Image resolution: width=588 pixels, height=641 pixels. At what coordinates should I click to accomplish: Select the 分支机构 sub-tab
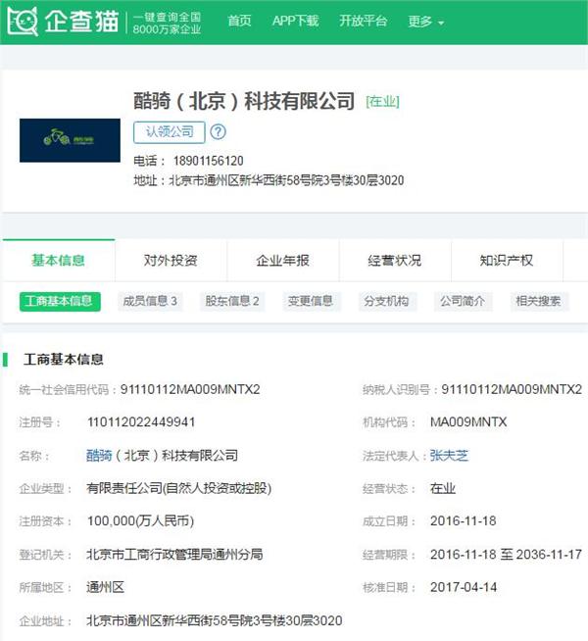coord(387,302)
